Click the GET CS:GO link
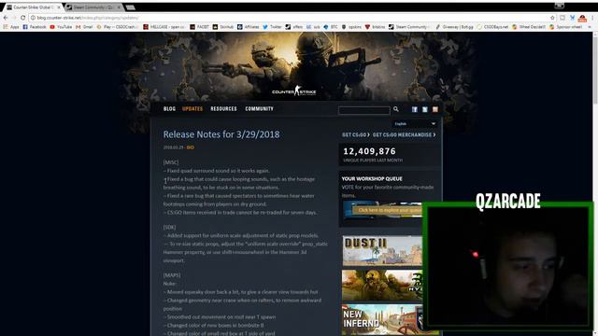Image resolution: width=598 pixels, height=336 pixels. tap(355, 134)
